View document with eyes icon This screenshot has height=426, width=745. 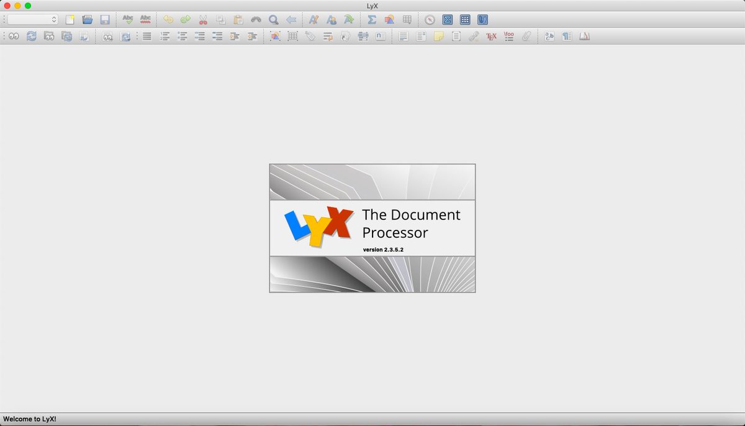pos(14,37)
